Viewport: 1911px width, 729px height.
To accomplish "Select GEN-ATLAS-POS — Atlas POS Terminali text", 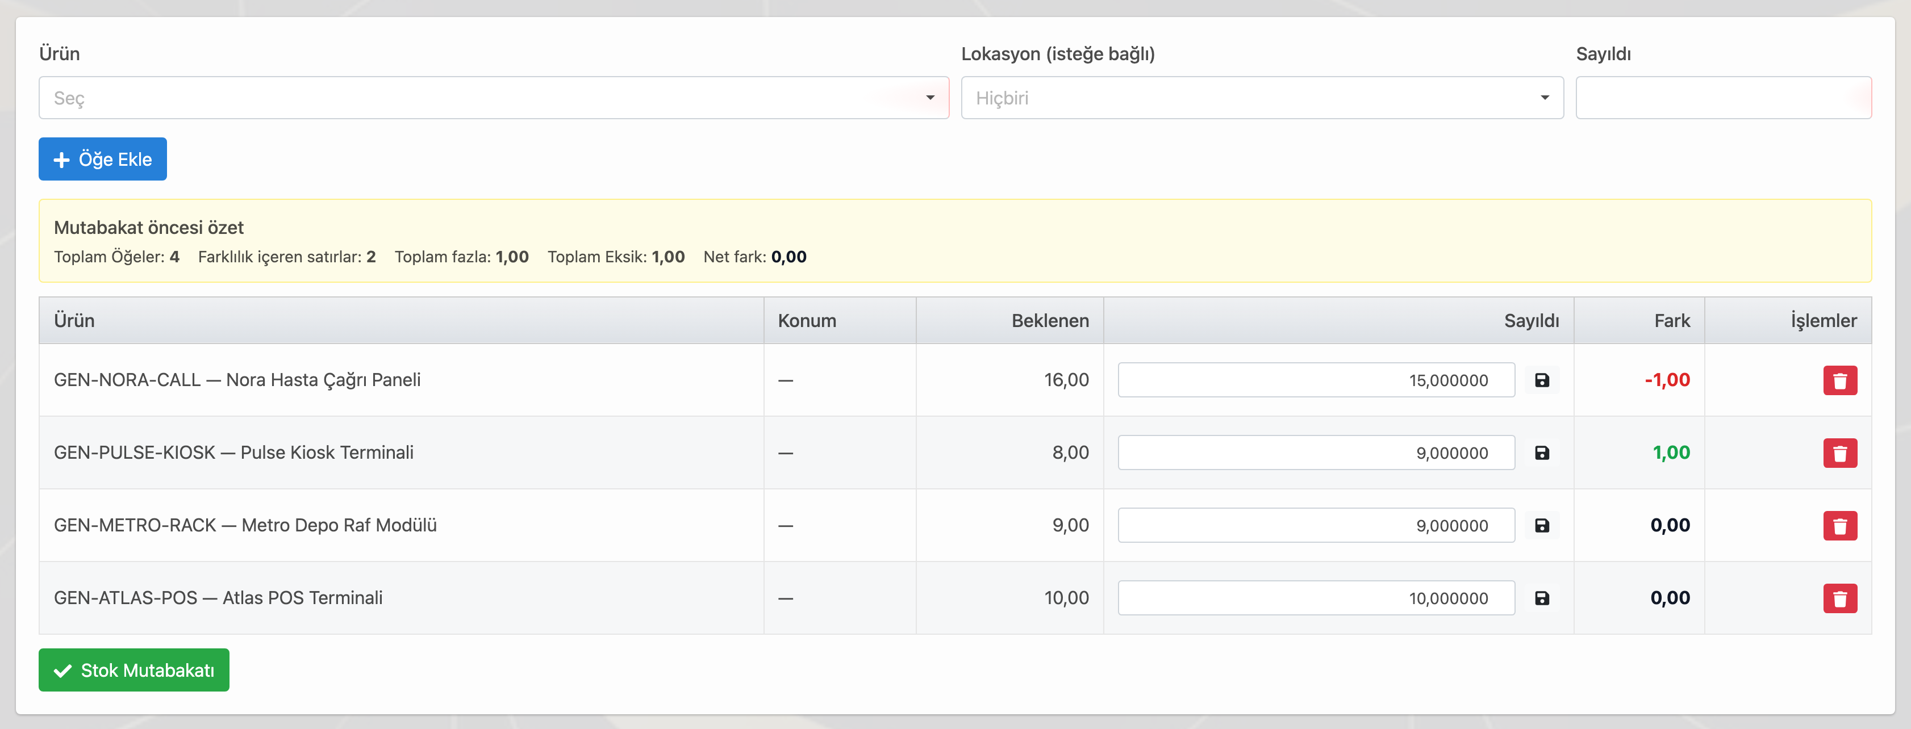I will (218, 598).
